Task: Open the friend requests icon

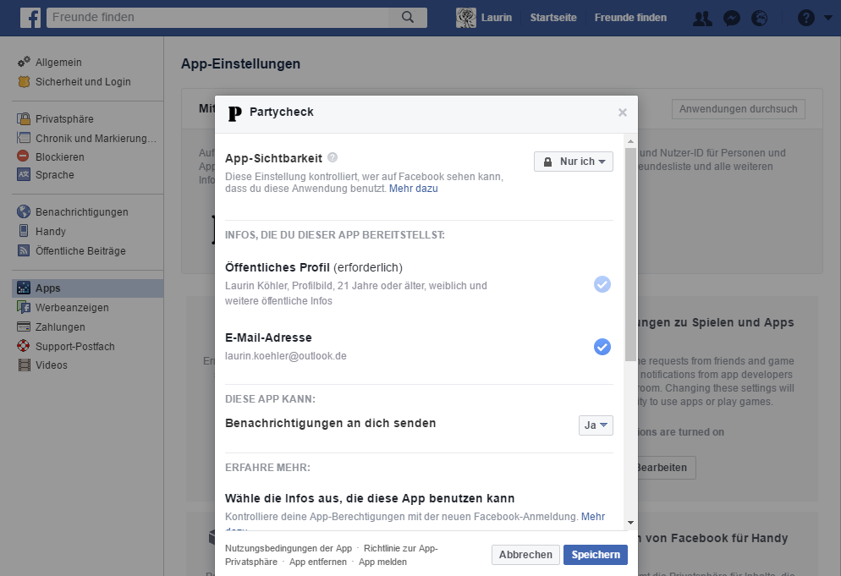Action: pyautogui.click(x=702, y=19)
